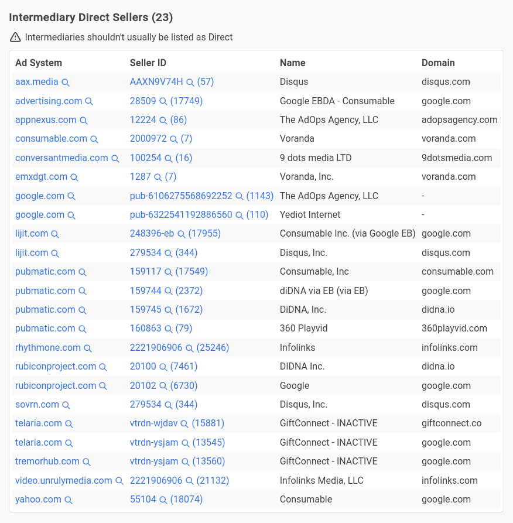The height and width of the screenshot is (523, 513).
Task: Click the (17549) count next to 159117
Action: point(192,272)
